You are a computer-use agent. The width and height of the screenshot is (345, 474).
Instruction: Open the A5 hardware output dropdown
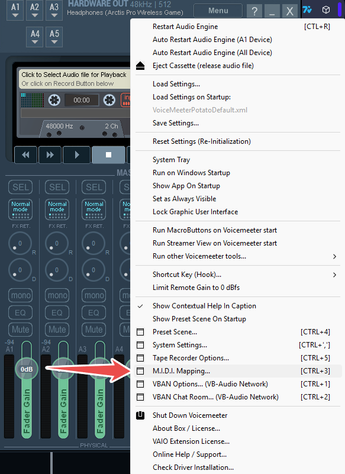pos(54,37)
